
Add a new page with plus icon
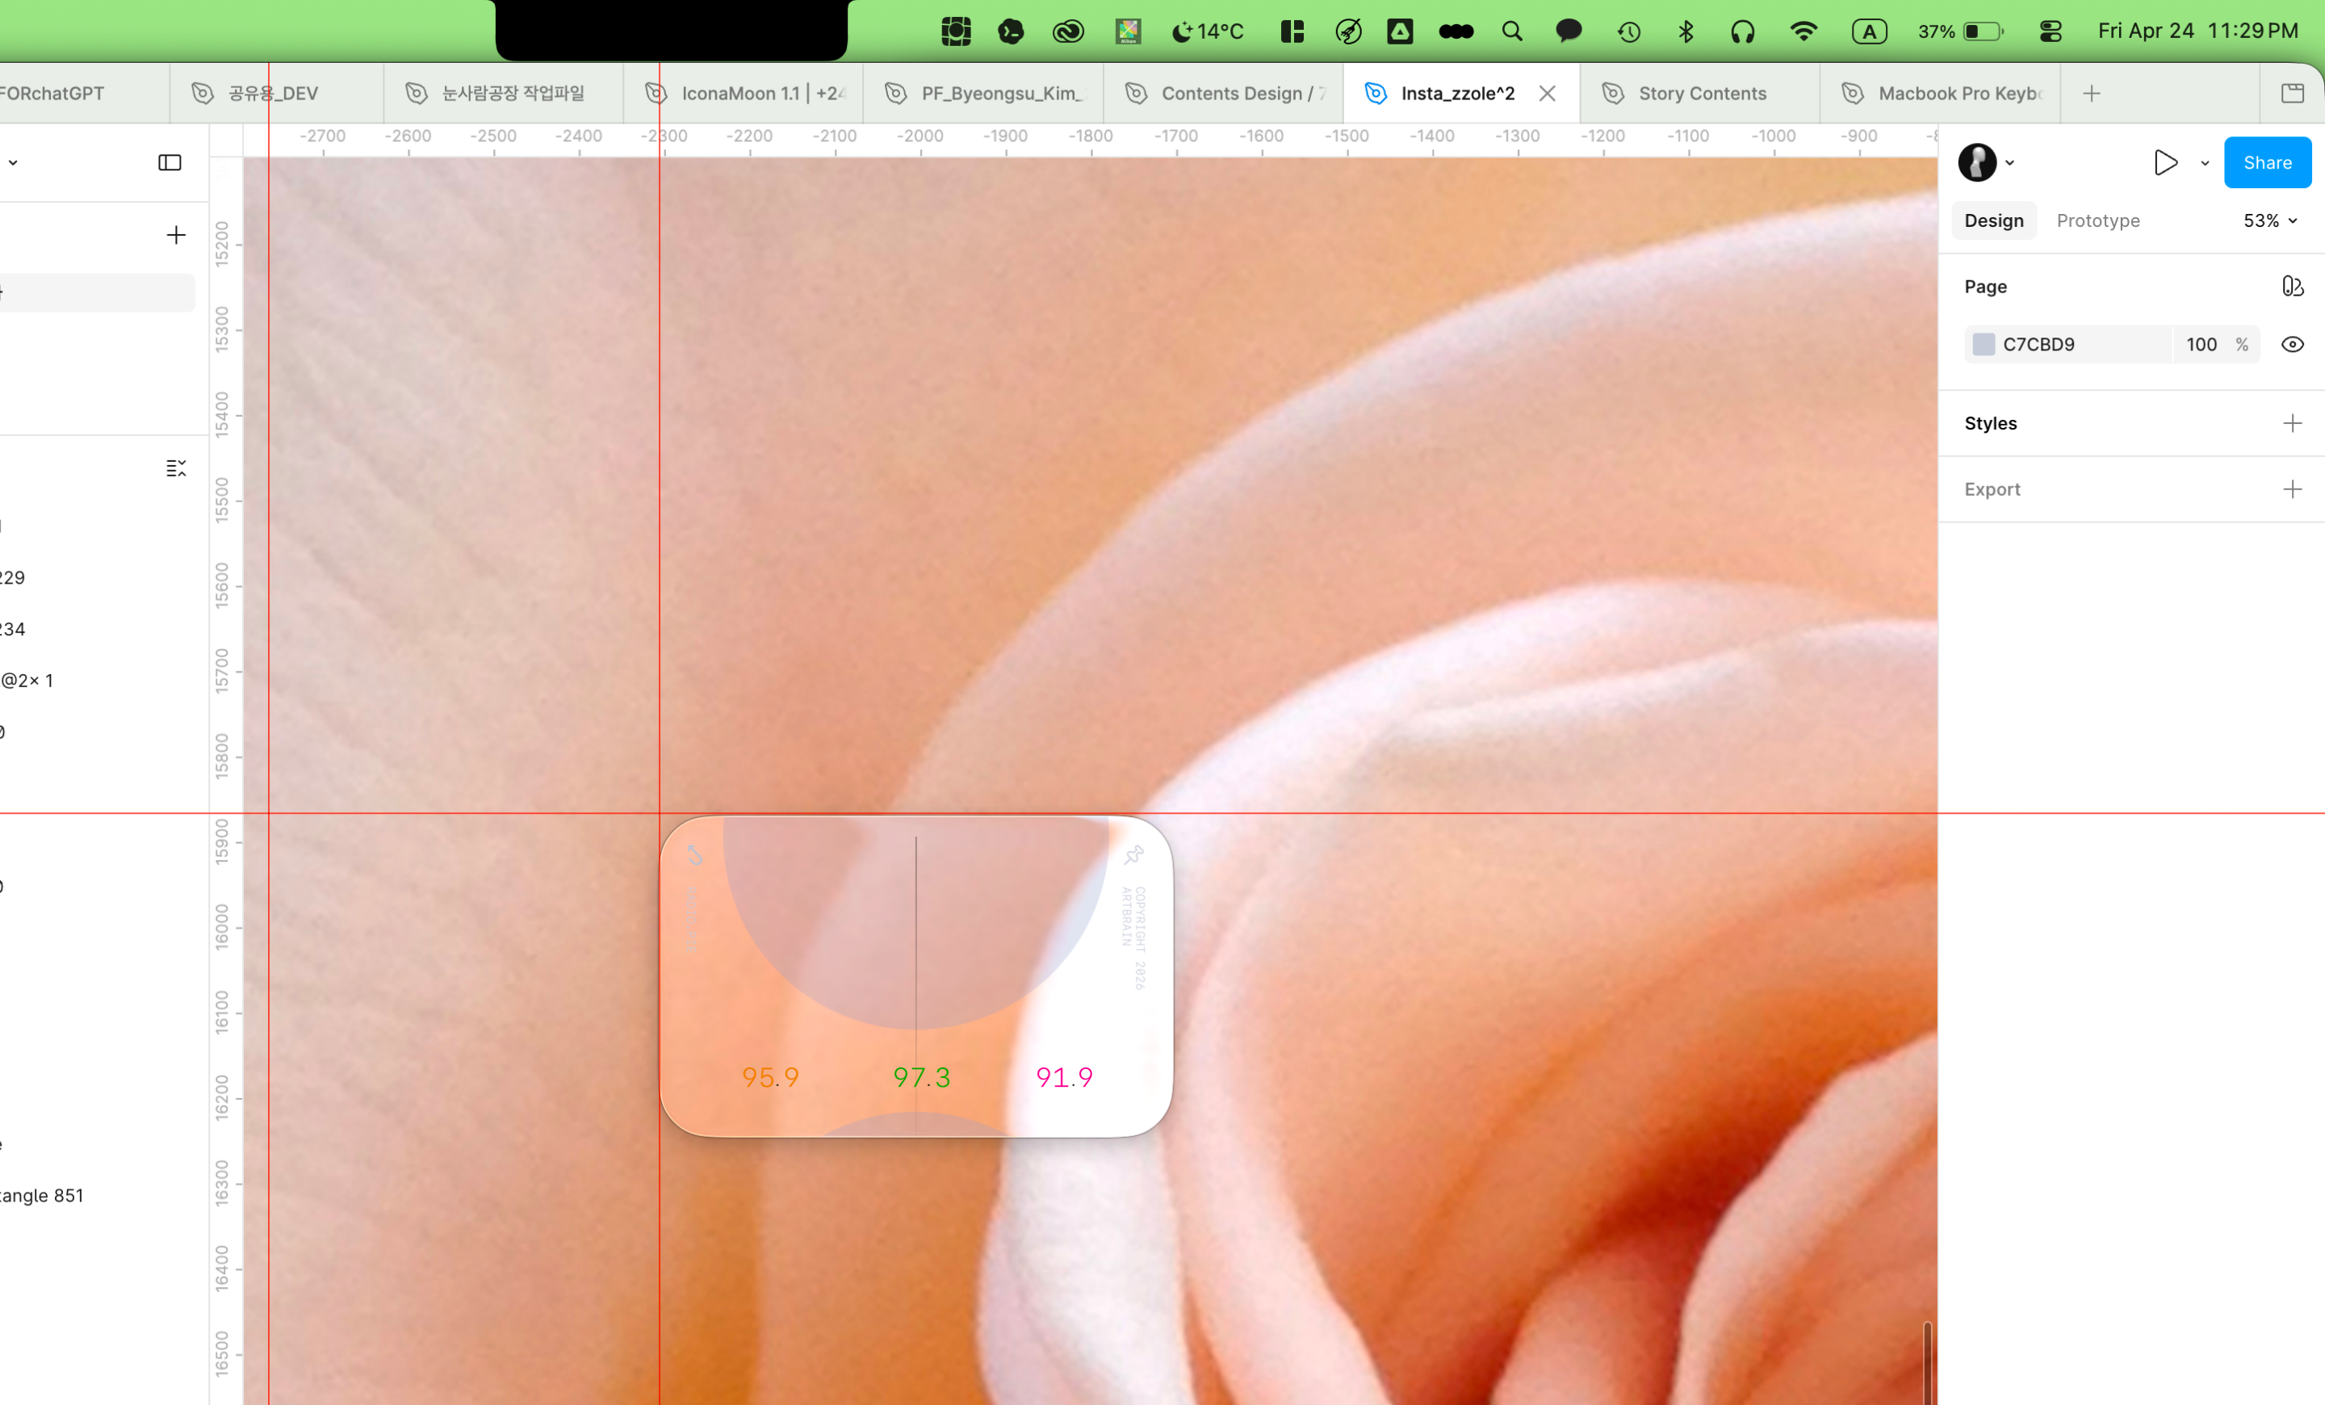(x=175, y=235)
